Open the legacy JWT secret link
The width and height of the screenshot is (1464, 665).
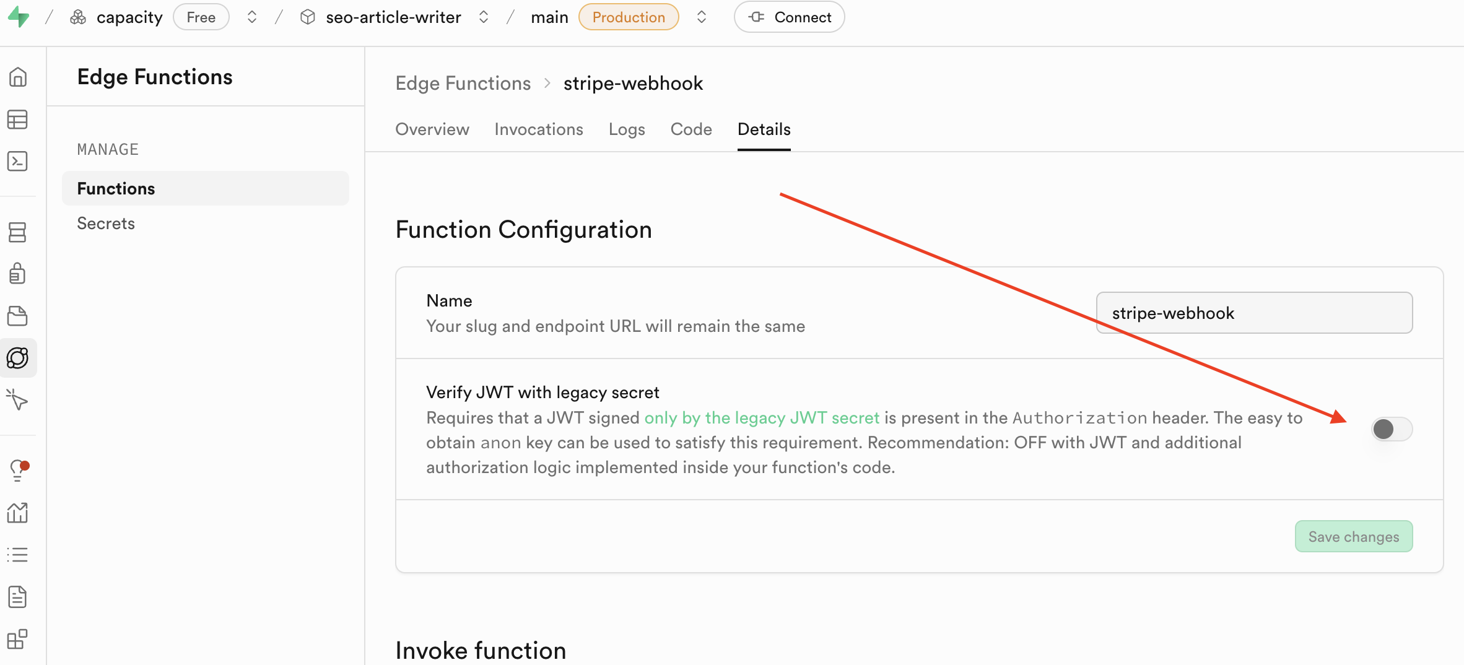pos(762,417)
